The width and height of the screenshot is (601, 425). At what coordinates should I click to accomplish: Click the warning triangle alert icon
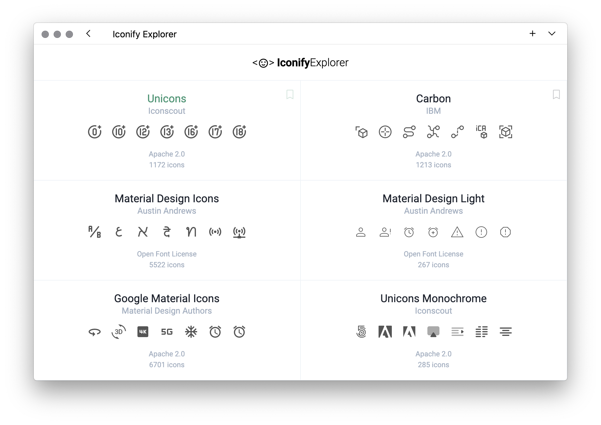coord(457,232)
